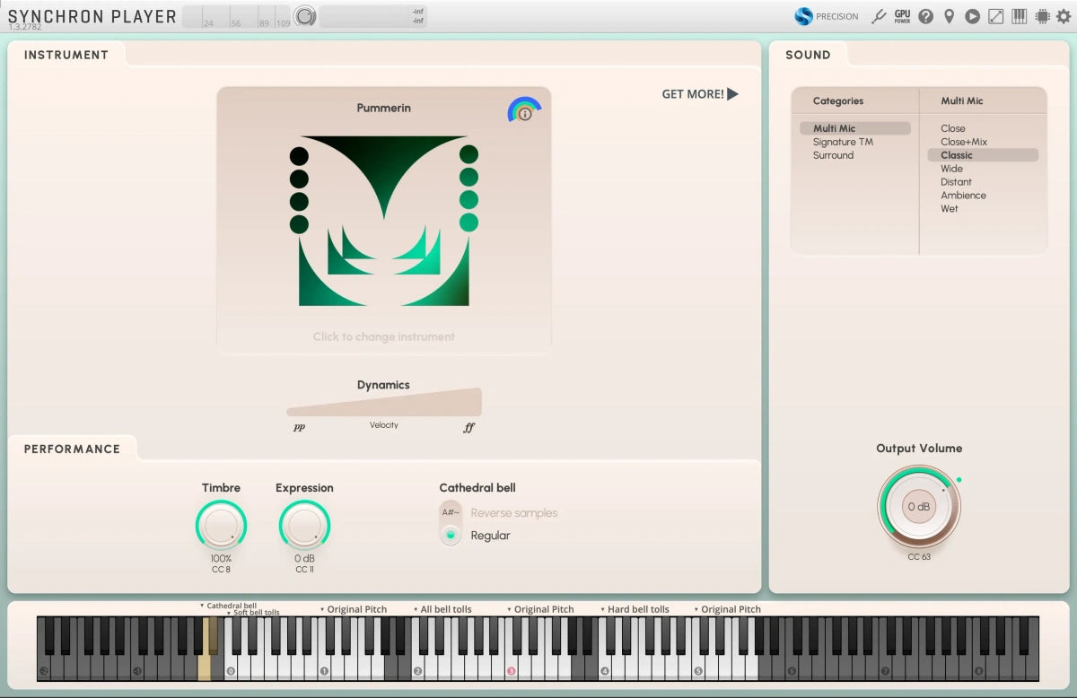
Task: Click the pp label under Dynamics
Action: (x=299, y=428)
